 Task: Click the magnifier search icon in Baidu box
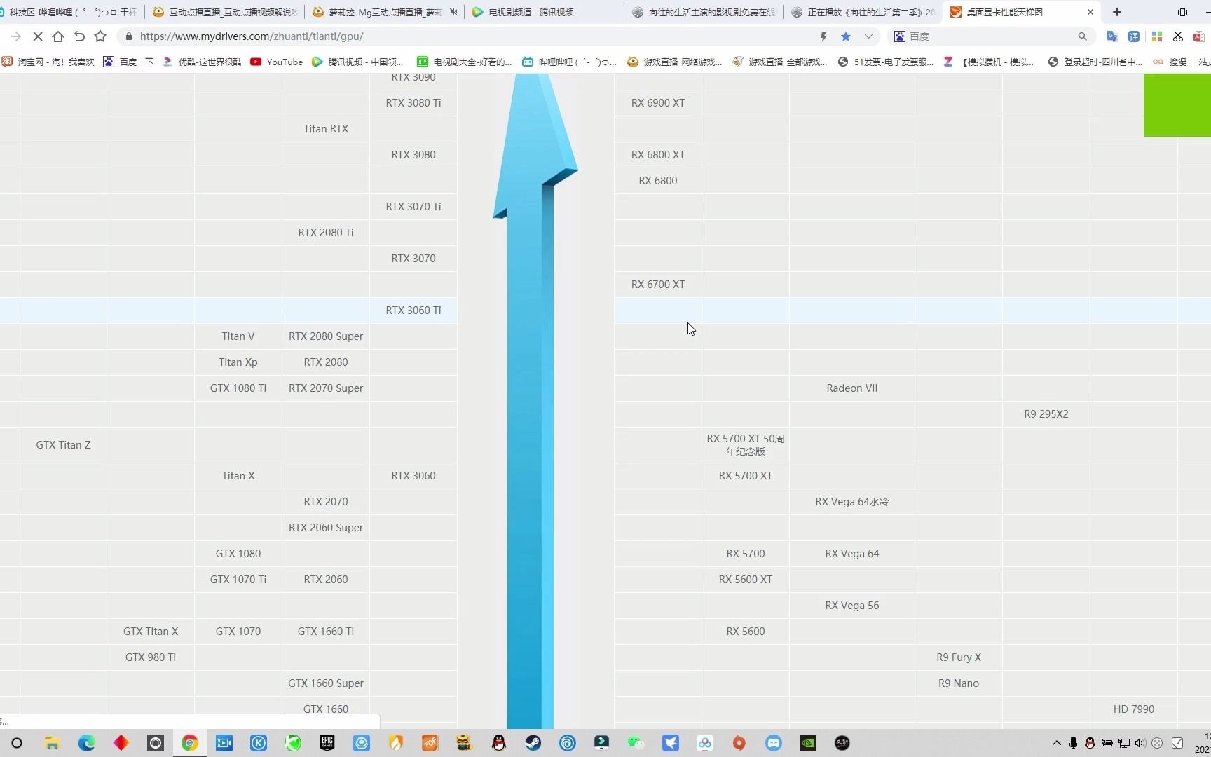[1082, 36]
